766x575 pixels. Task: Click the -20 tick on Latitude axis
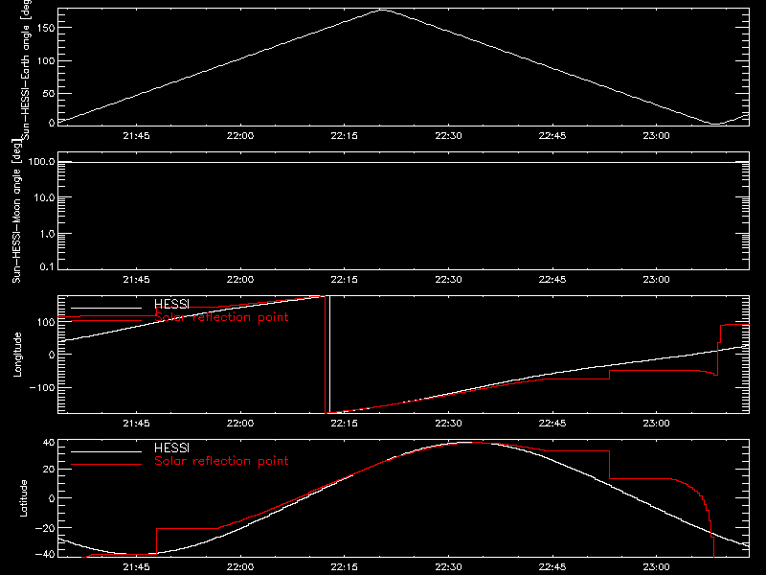pyautogui.click(x=45, y=528)
